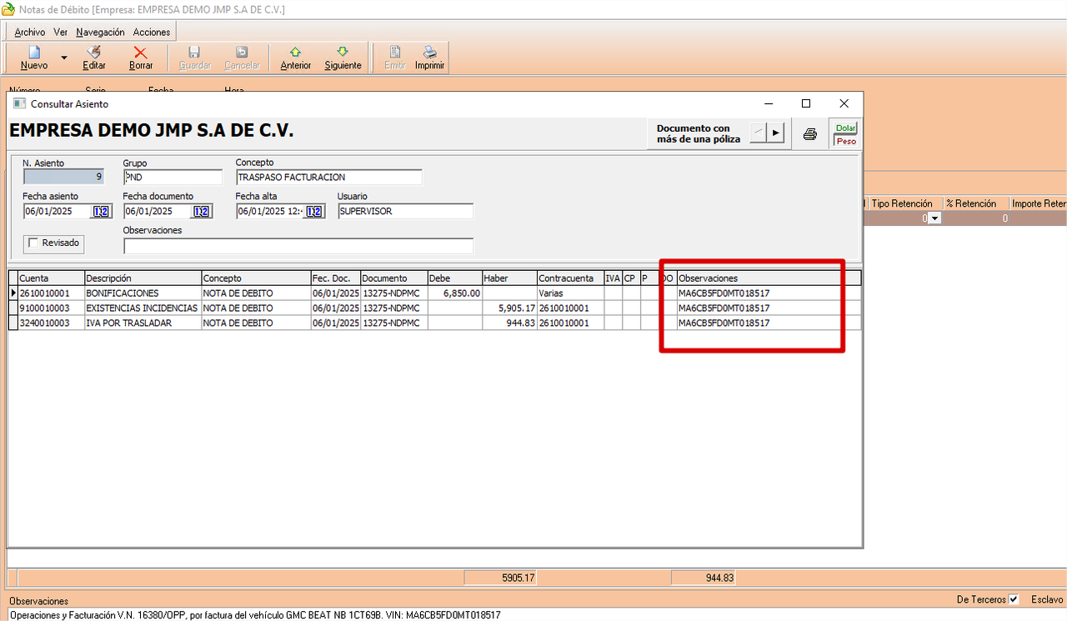
Task: Click Concepto field TRASPASO FACTURACION
Action: 329,177
